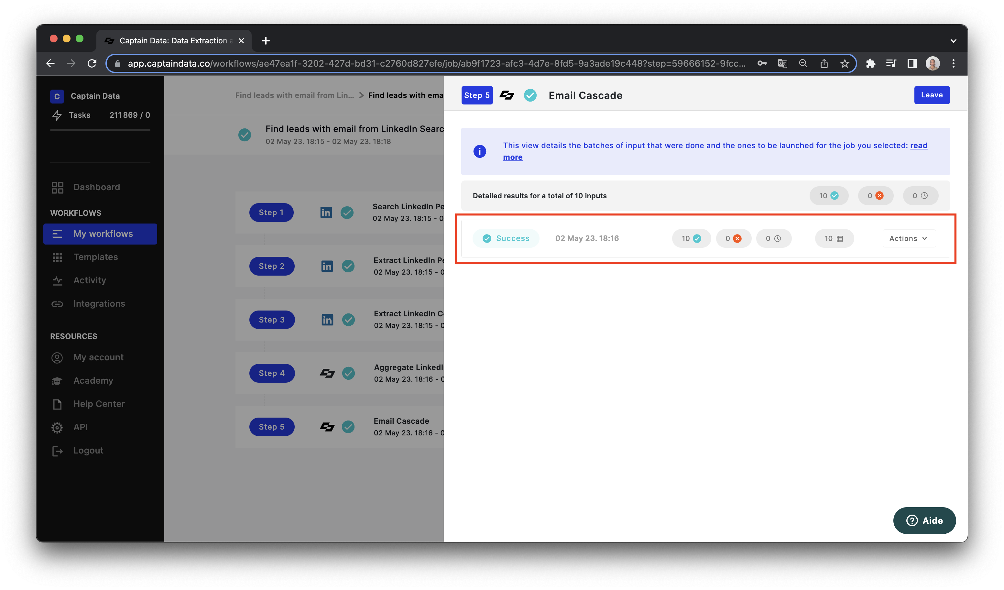Expand the tab search chevron at top right
1004x590 pixels.
[x=954, y=41]
